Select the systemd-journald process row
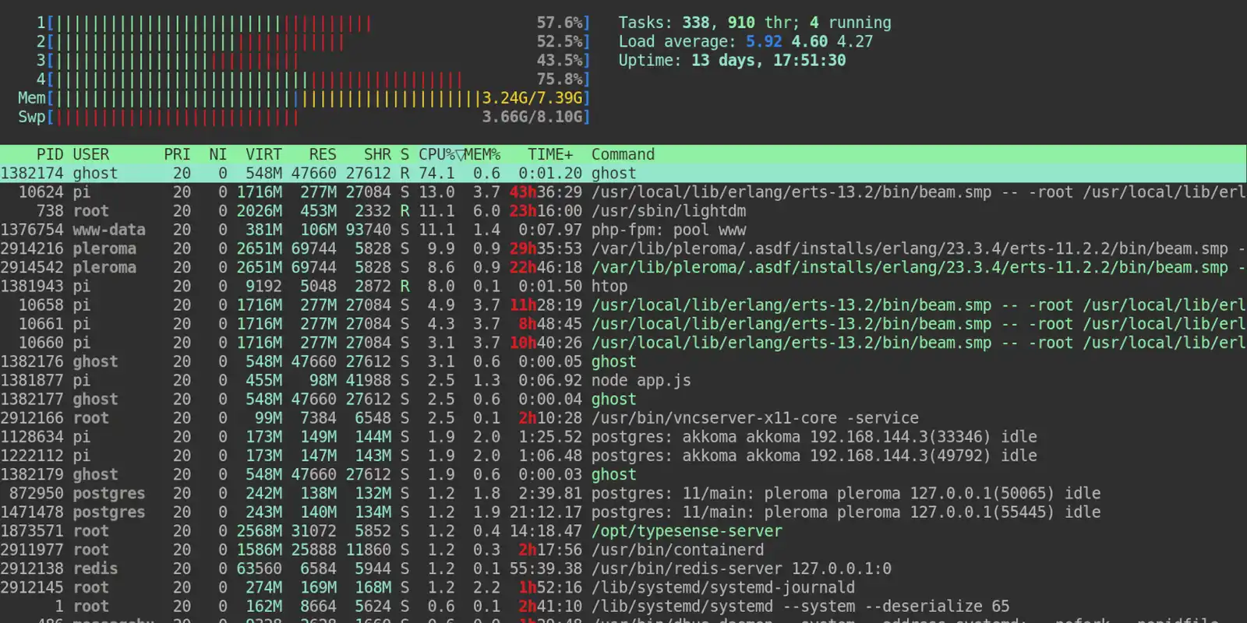The width and height of the screenshot is (1247, 623). [x=623, y=587]
